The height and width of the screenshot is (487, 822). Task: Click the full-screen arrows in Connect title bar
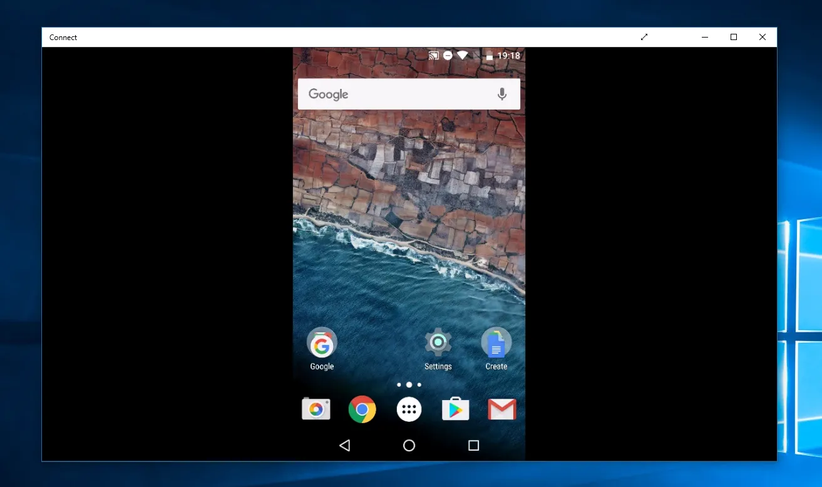coord(644,37)
